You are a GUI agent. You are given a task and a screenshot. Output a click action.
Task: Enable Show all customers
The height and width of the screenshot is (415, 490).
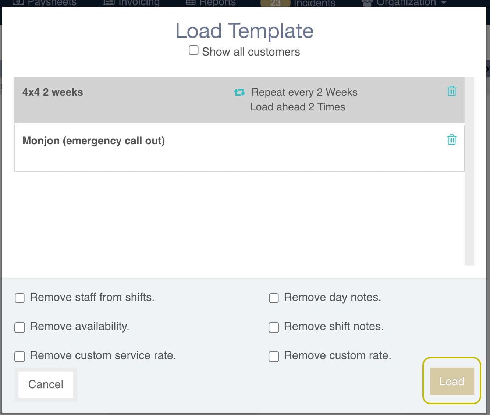click(193, 50)
